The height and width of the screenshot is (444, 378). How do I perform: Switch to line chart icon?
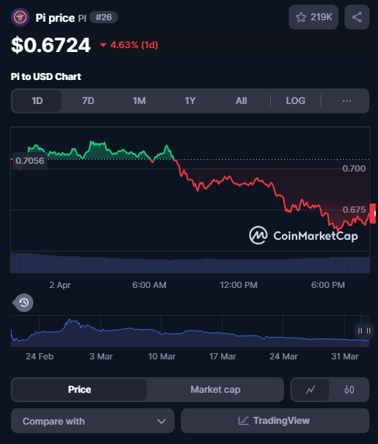tap(310, 390)
